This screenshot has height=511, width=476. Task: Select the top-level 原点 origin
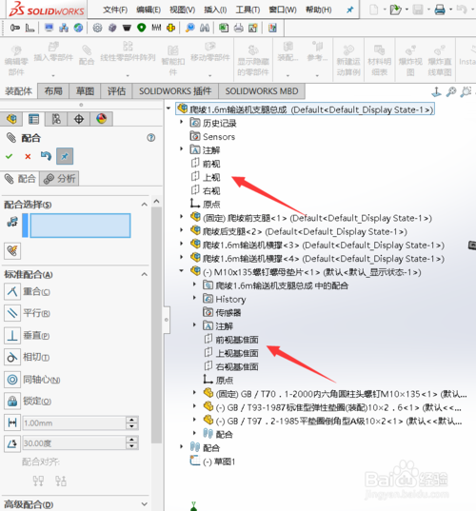pyautogui.click(x=206, y=204)
